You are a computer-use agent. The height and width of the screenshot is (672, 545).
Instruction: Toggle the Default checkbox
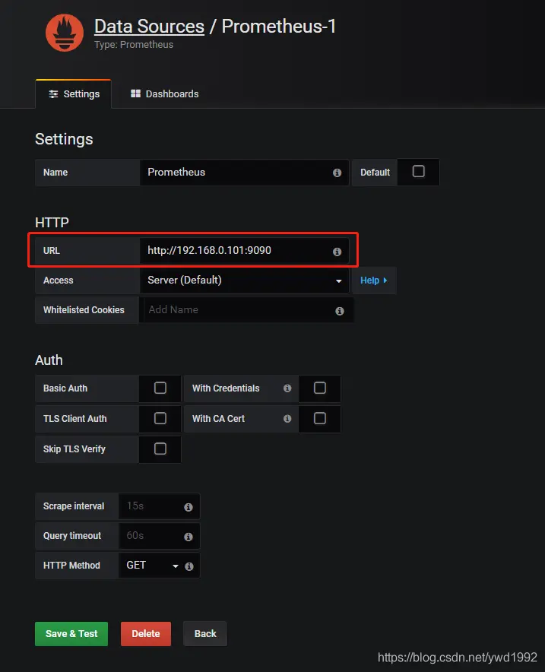[418, 172]
